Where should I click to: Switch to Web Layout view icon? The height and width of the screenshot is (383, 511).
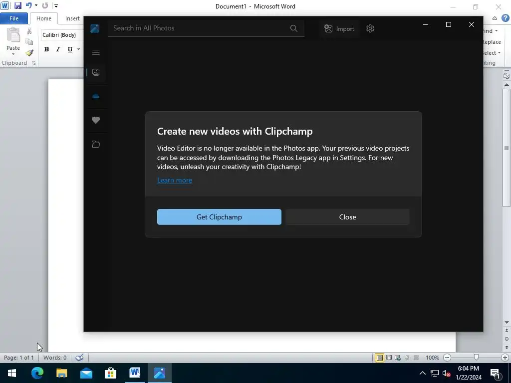coord(398,358)
